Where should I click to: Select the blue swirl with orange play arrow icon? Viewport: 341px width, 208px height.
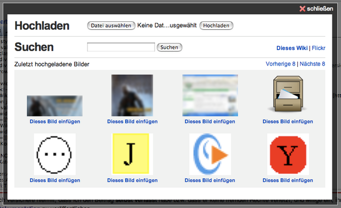[210, 154]
